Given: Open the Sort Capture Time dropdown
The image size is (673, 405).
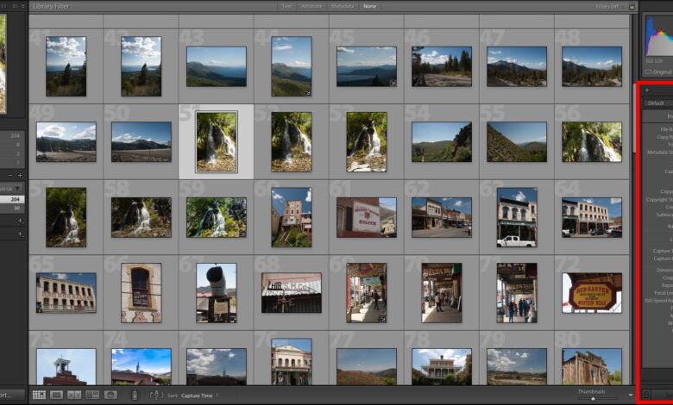Looking at the screenshot, I should tap(199, 396).
